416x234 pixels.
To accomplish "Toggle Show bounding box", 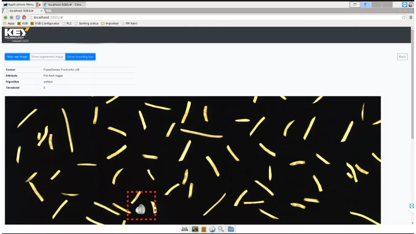I will [80, 57].
